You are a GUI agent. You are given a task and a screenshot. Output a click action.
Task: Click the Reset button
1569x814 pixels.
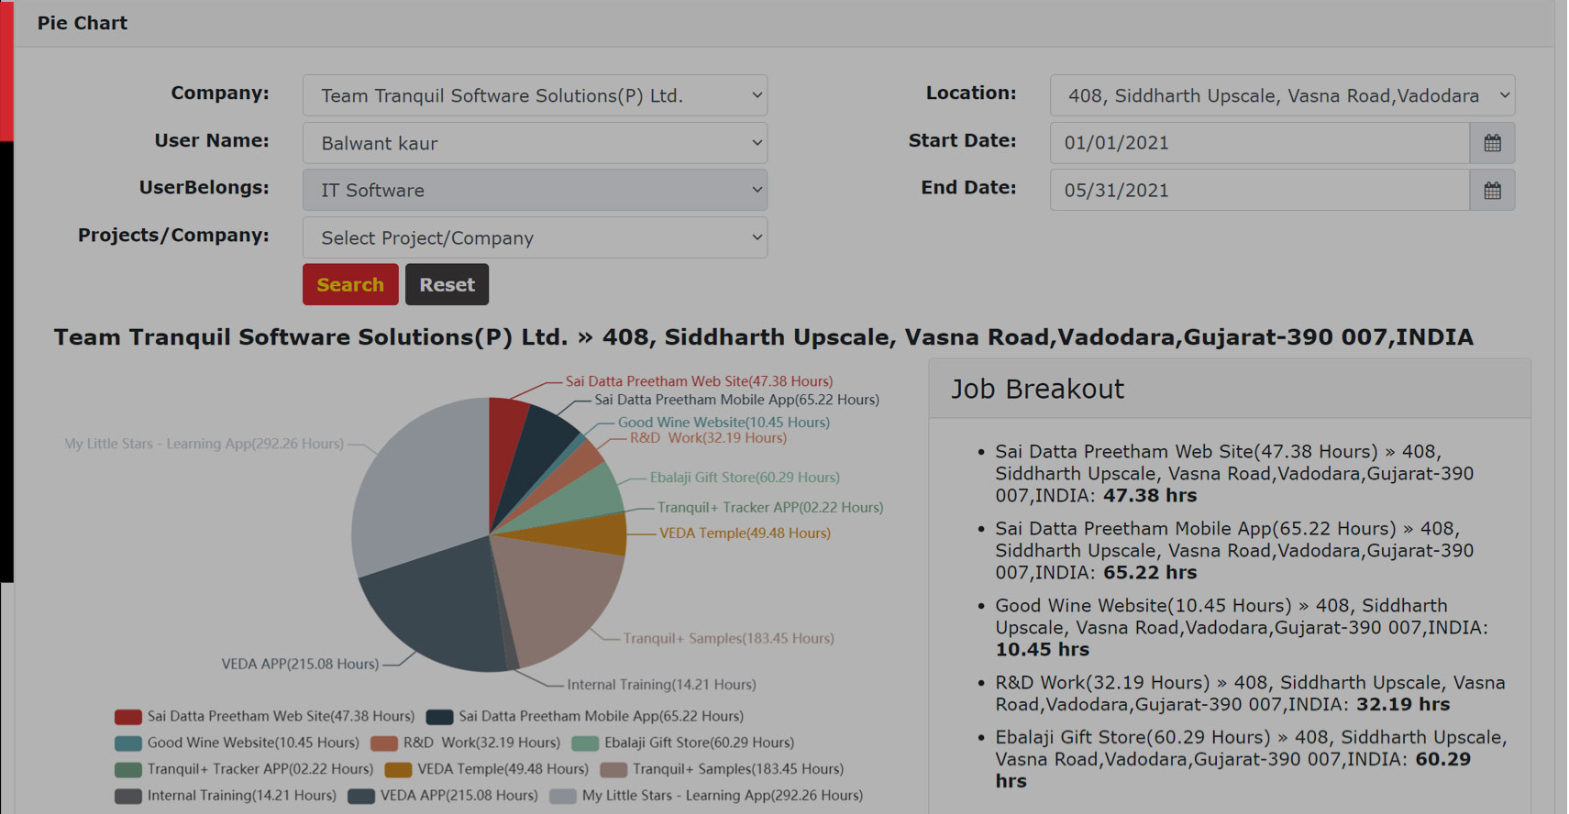pyautogui.click(x=447, y=285)
